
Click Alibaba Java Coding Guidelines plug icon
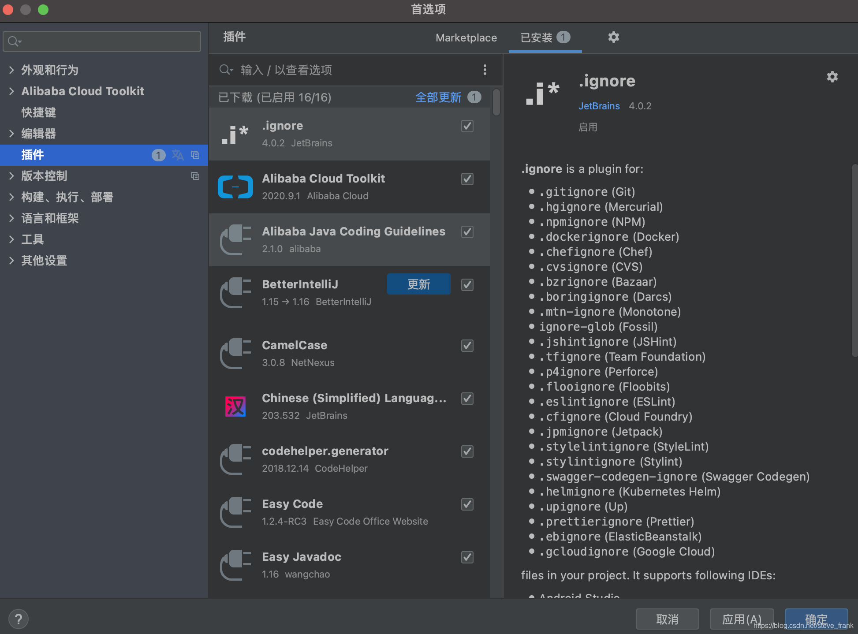pos(235,240)
